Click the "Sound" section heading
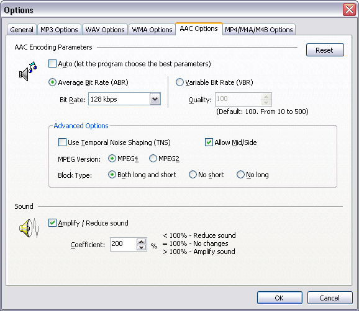This screenshot has height=311, width=359. tap(24, 206)
